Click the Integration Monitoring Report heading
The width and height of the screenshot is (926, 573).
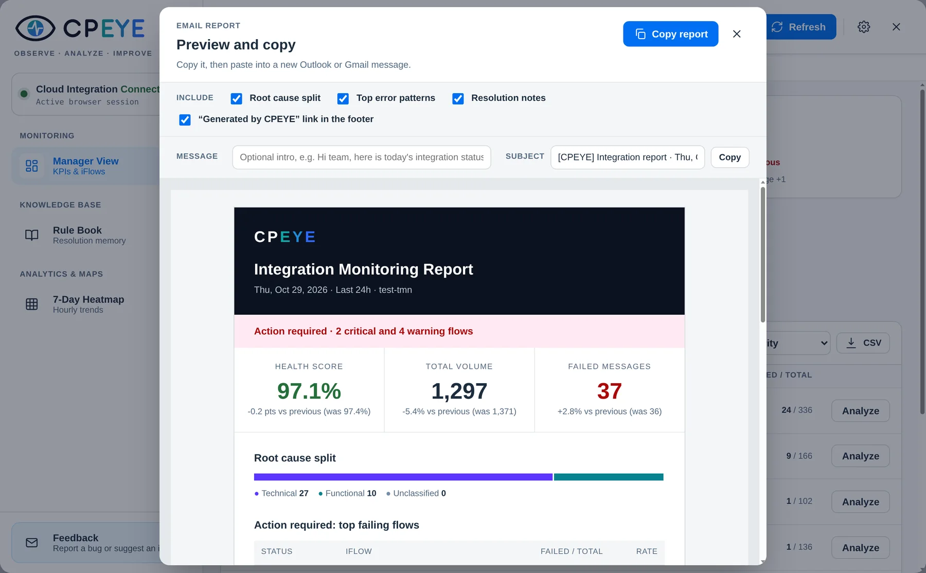pos(364,270)
